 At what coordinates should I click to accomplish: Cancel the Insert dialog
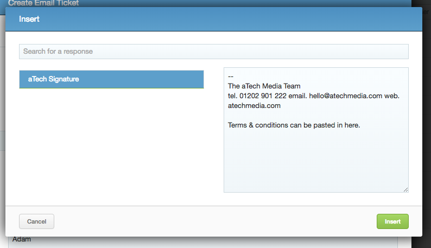tap(36, 221)
